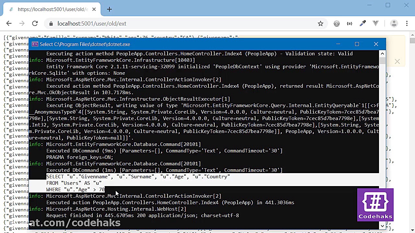Image resolution: width=415 pixels, height=233 pixels.
Task: Open the JSON formatter extension
Action: 350,23
